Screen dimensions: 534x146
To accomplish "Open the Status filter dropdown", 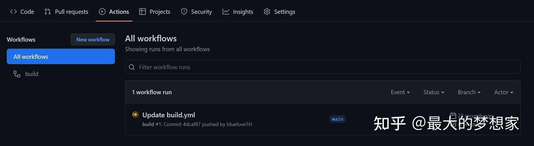I will (434, 92).
